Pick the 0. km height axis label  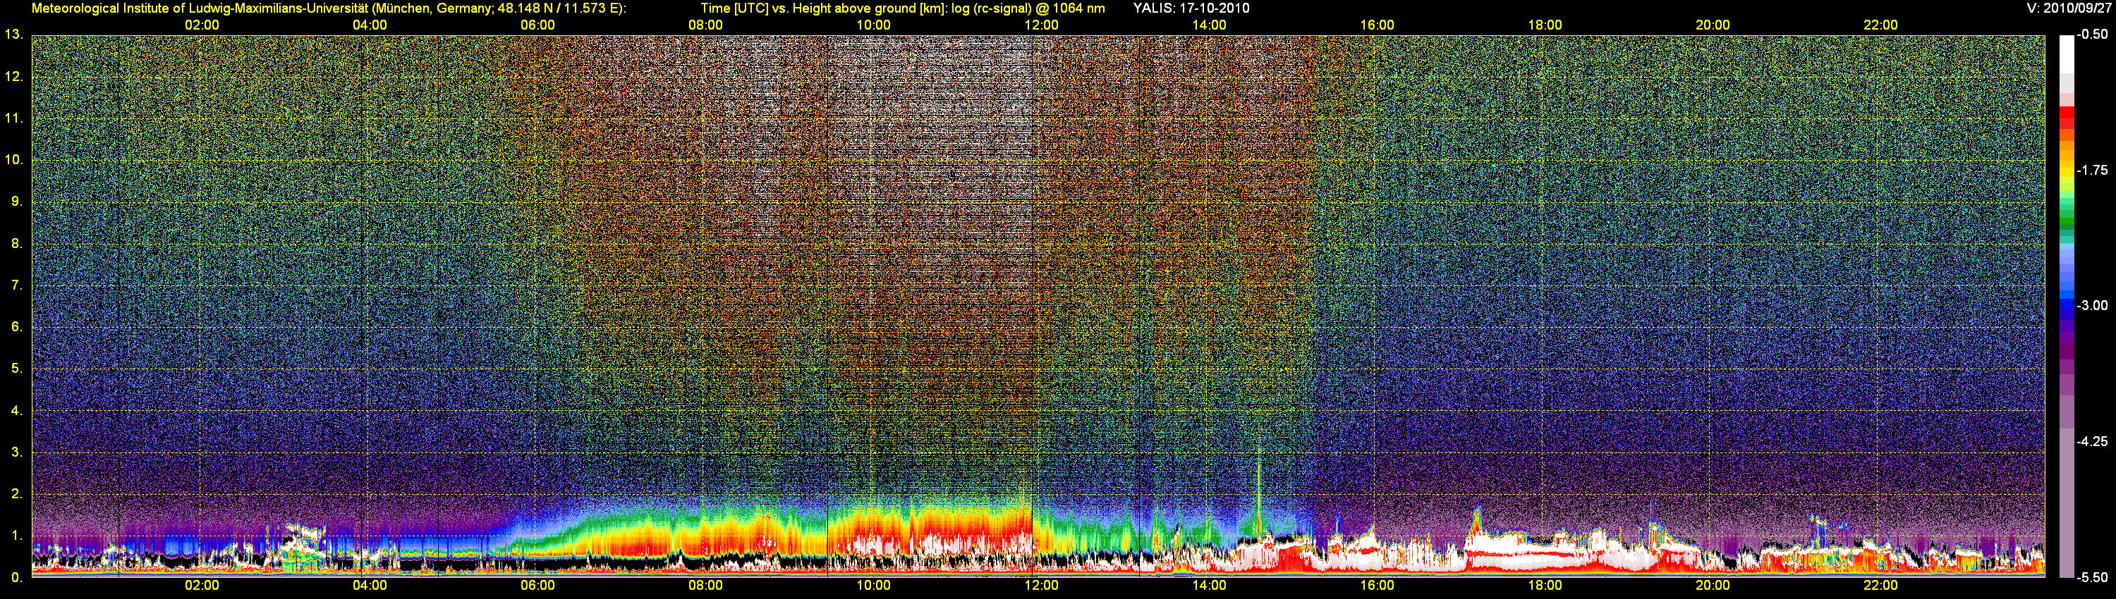tap(16, 578)
